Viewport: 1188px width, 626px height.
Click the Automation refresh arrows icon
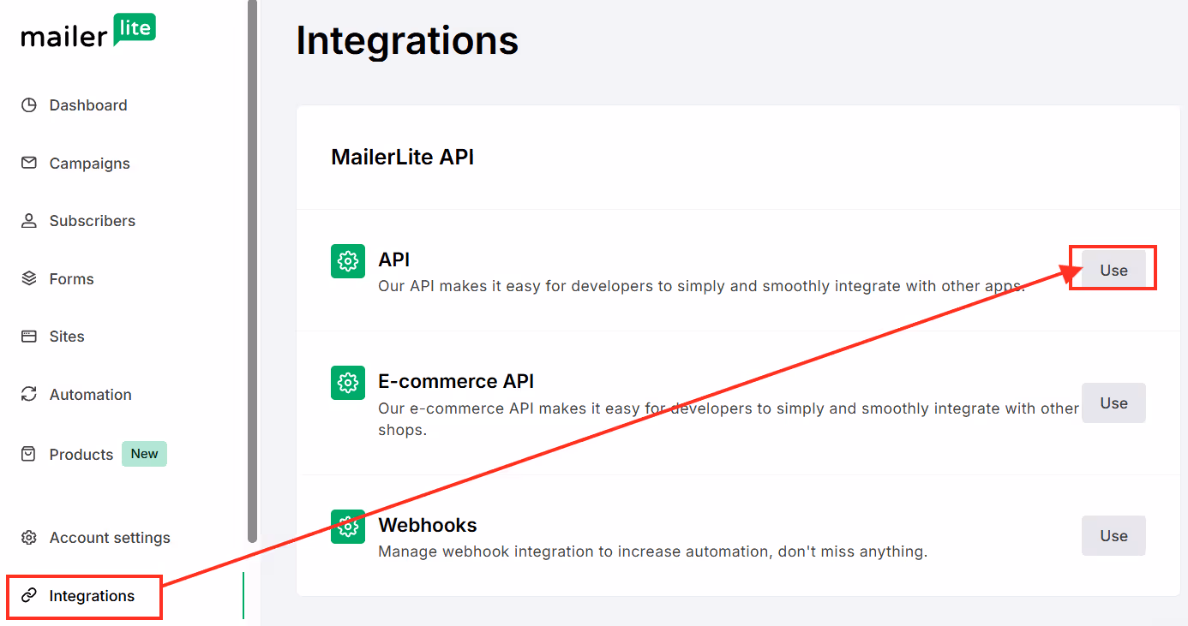coord(29,394)
